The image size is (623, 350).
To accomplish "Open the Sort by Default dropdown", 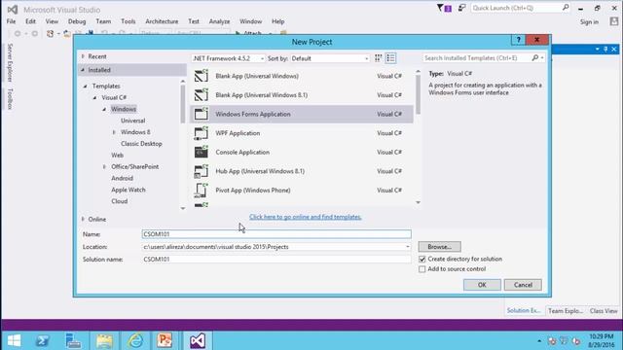I will (x=330, y=58).
